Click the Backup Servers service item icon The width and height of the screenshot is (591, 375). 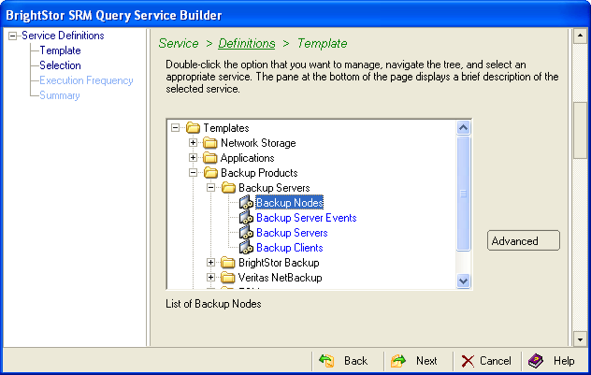point(247,233)
